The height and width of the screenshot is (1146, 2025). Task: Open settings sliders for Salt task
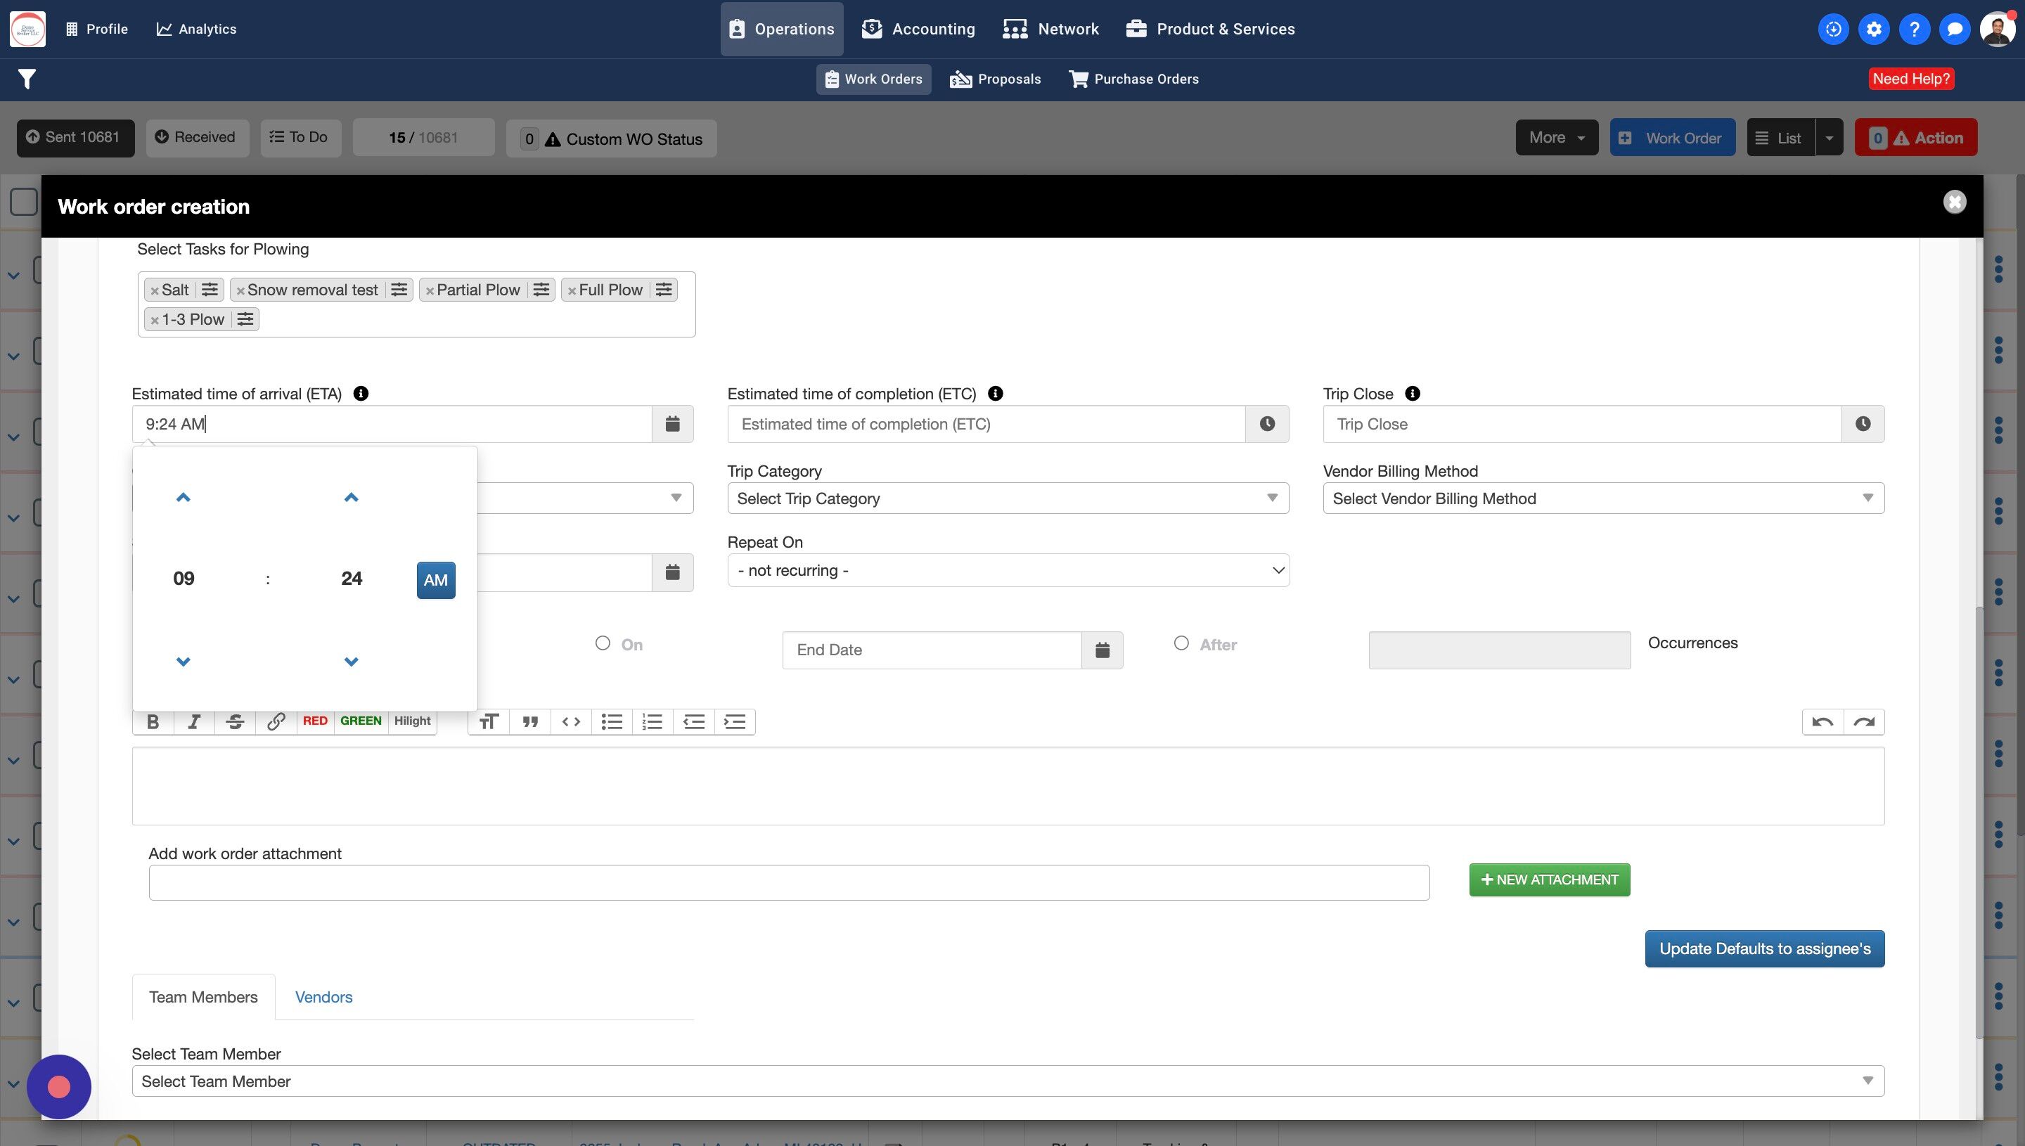coord(210,290)
